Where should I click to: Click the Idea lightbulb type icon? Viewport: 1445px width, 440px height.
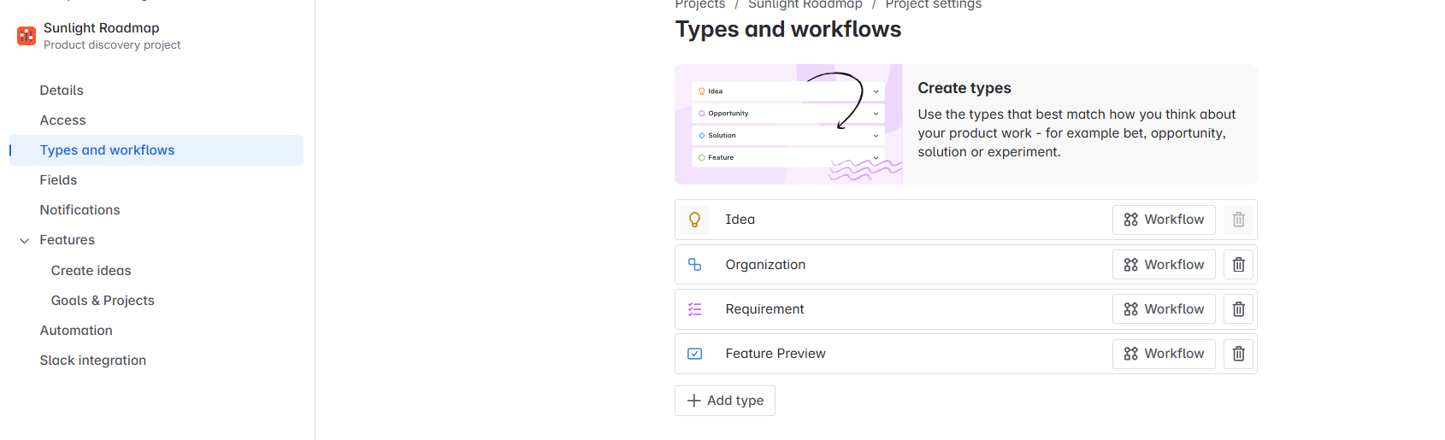695,220
